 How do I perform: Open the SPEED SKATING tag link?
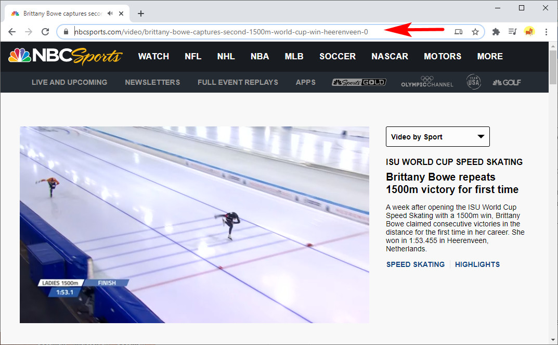(415, 264)
